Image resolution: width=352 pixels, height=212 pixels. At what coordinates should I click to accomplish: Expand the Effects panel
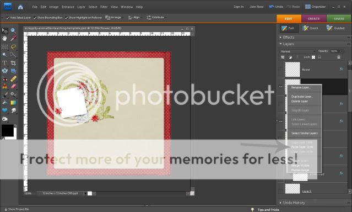click(280, 38)
